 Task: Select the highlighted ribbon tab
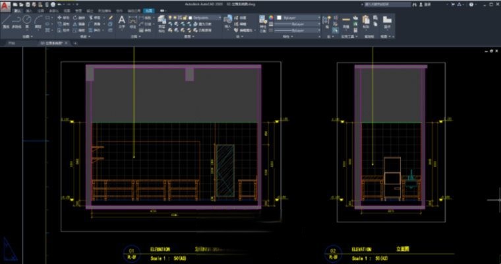[x=149, y=11]
